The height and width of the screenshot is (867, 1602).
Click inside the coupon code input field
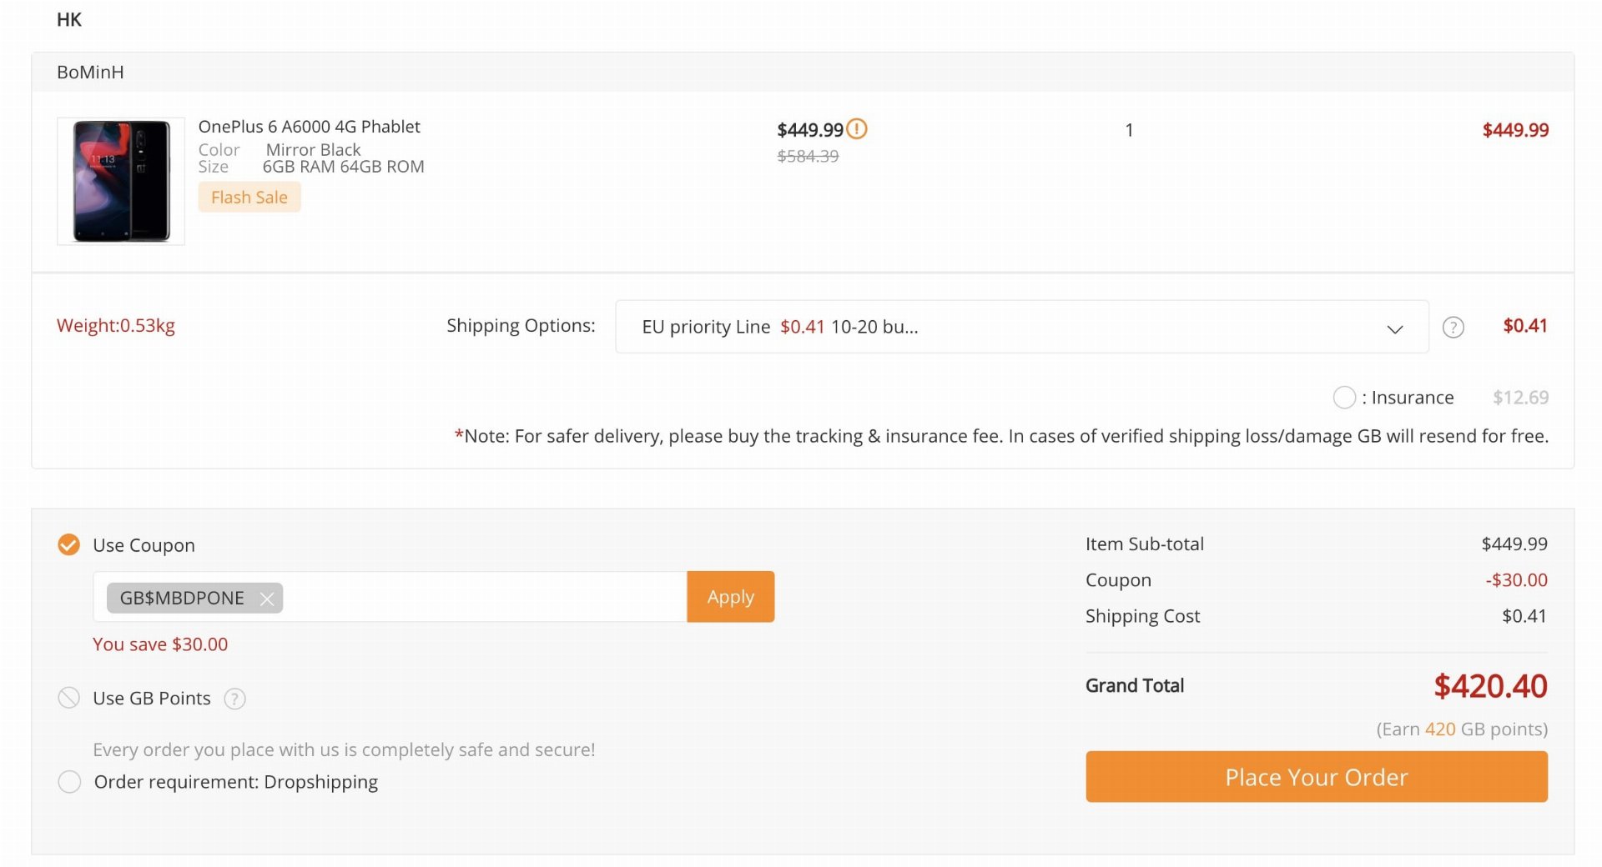click(484, 597)
